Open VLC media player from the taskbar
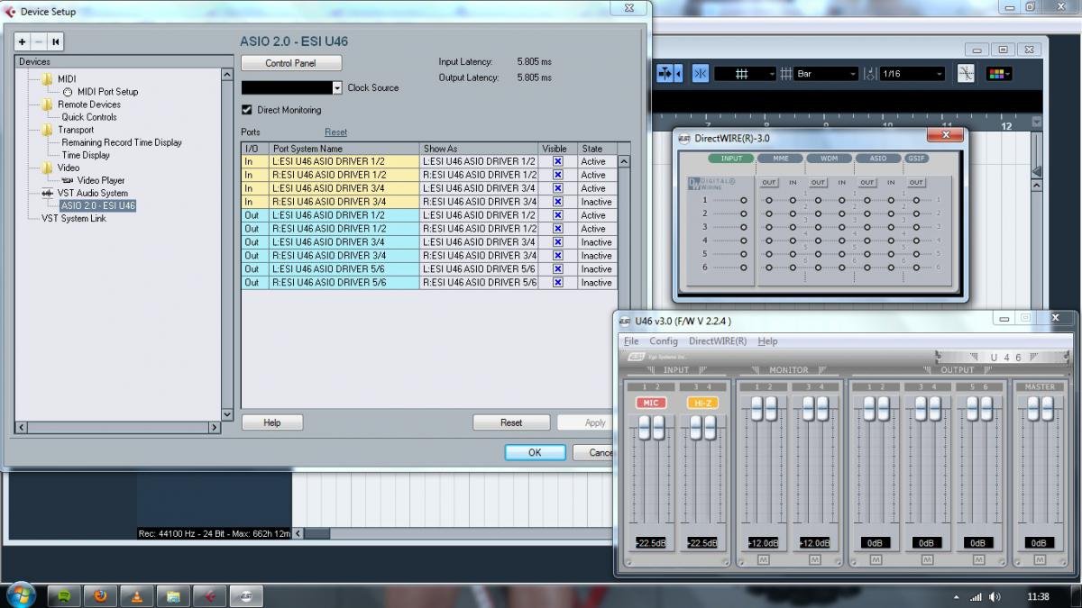 coord(136,595)
